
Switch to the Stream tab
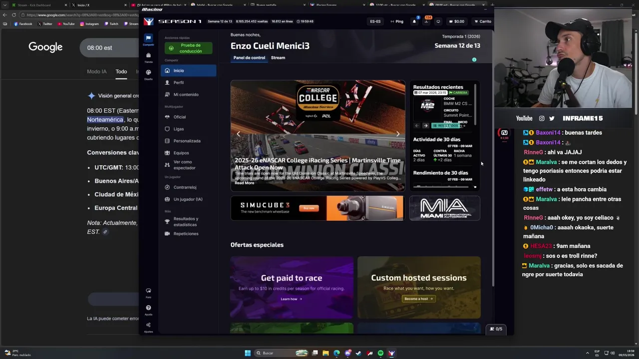click(278, 58)
